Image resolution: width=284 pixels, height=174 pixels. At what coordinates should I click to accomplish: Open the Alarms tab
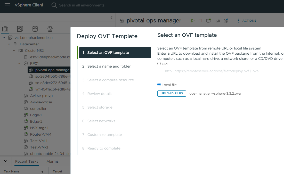pos(53,161)
